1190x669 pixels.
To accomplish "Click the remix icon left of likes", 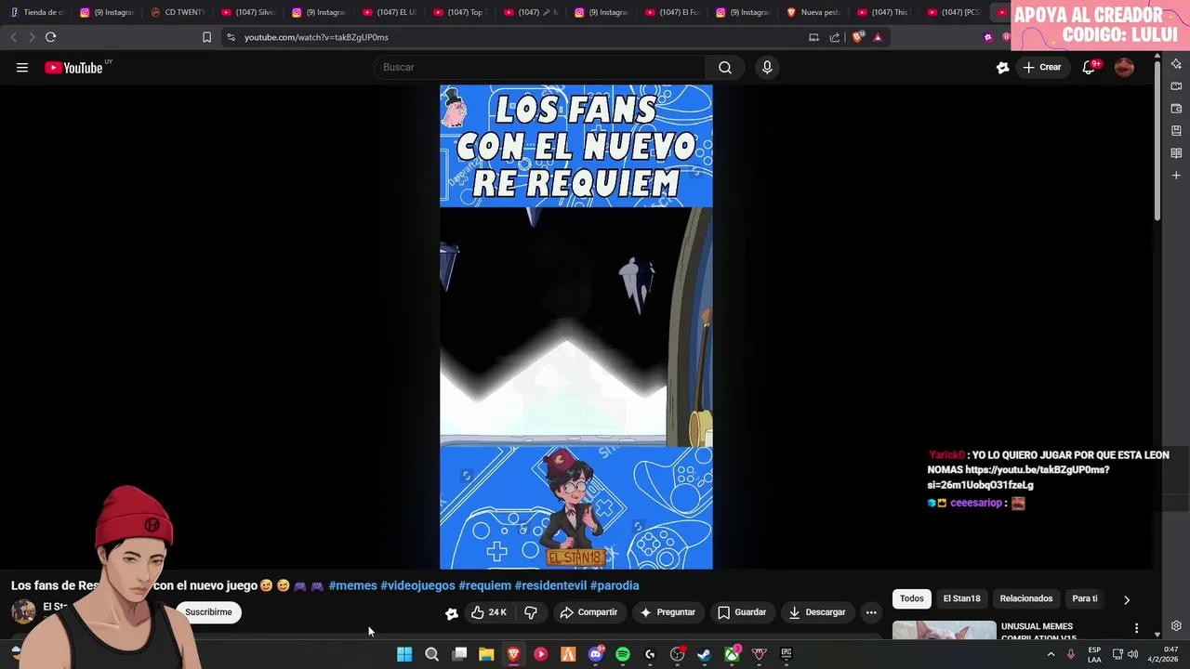I will click(x=452, y=612).
